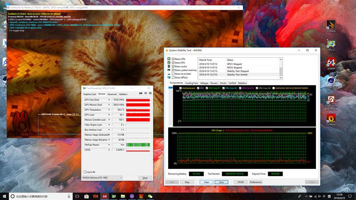Launch the AIDA64 desktop shortcut
This screenshot has height=200, width=356.
click(331, 64)
